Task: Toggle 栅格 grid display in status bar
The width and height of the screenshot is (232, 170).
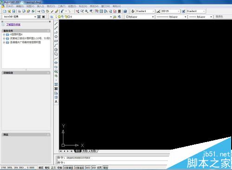Action: coord(47,168)
